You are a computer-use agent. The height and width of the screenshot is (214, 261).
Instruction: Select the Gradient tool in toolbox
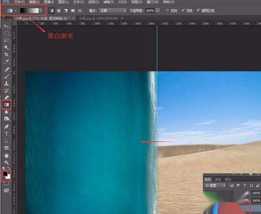pyautogui.click(x=6, y=105)
